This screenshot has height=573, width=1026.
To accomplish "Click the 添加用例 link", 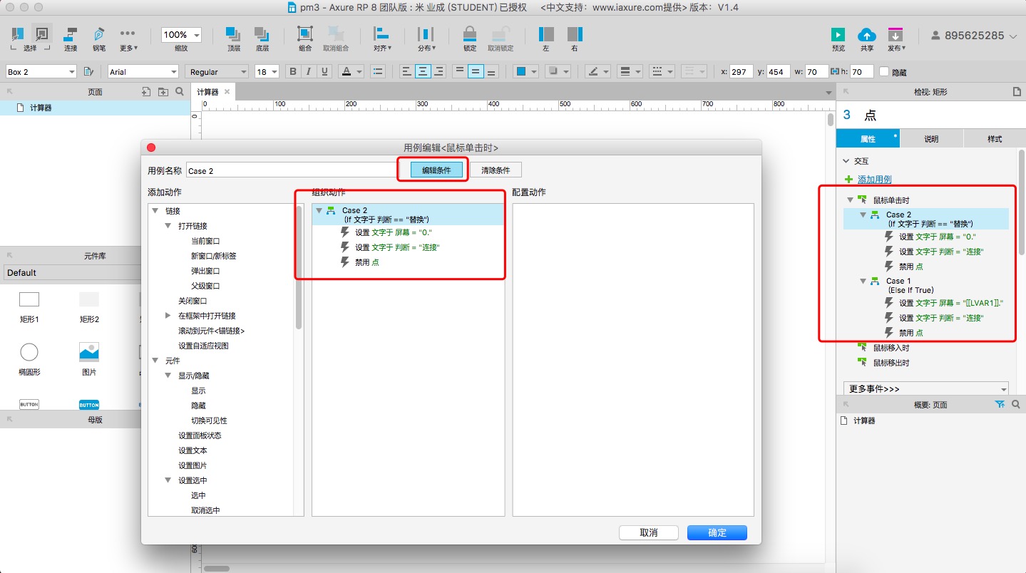I will [x=874, y=180].
